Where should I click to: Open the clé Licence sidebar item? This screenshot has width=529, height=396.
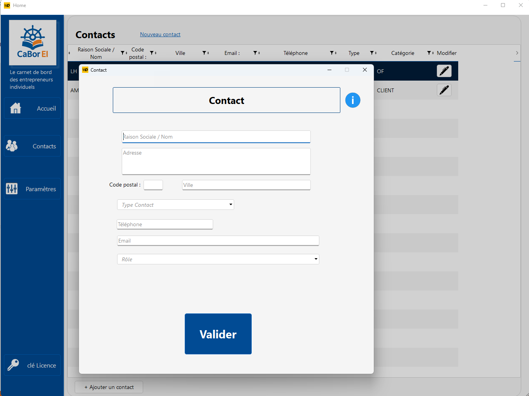tap(32, 365)
